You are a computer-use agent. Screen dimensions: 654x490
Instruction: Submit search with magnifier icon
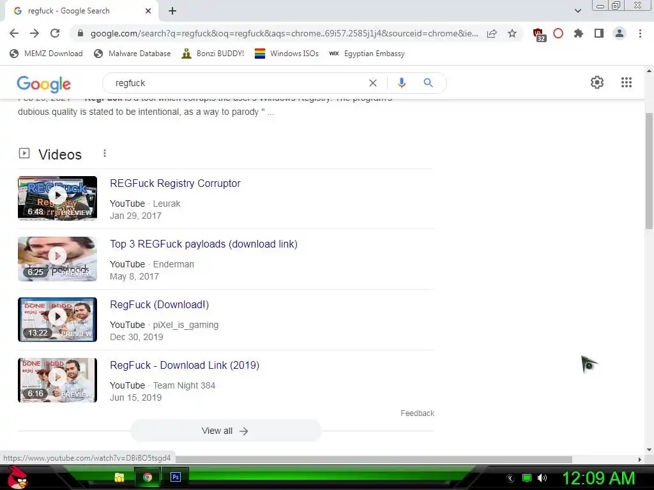428,83
